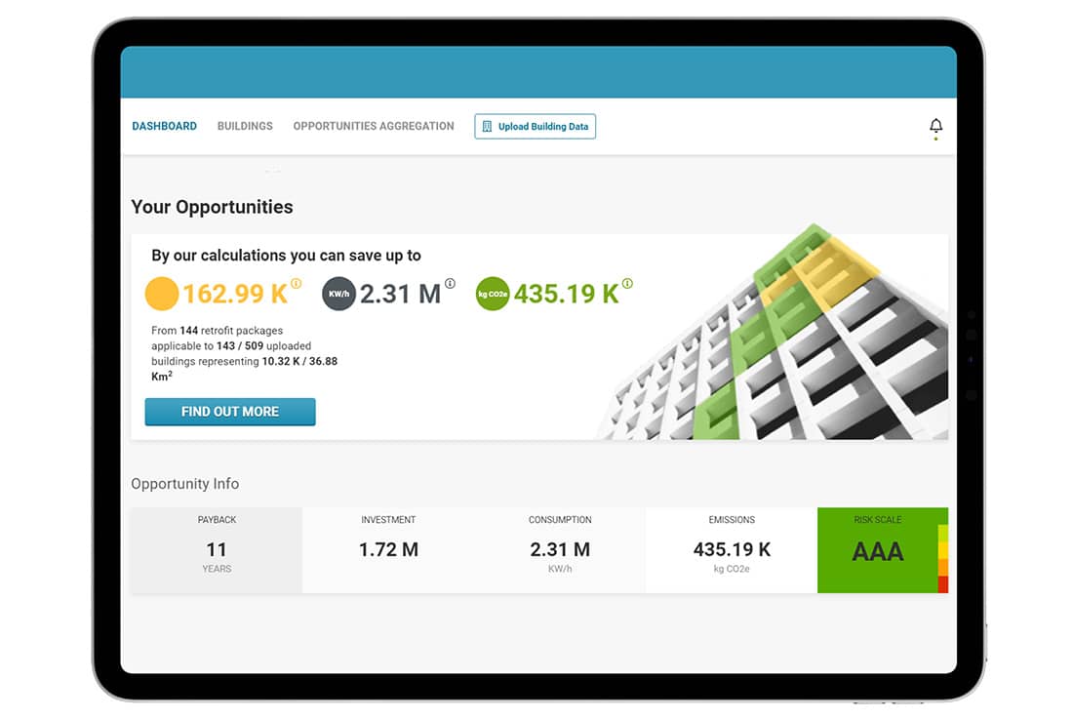Click the Upload Building Data button
The height and width of the screenshot is (719, 1073).
(x=536, y=127)
